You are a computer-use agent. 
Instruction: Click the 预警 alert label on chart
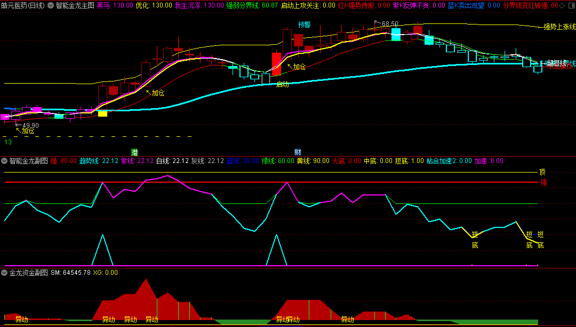pos(304,24)
